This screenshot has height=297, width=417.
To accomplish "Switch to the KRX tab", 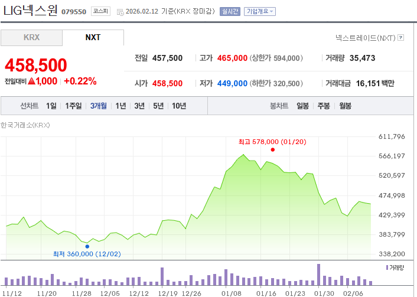I will coord(31,37).
